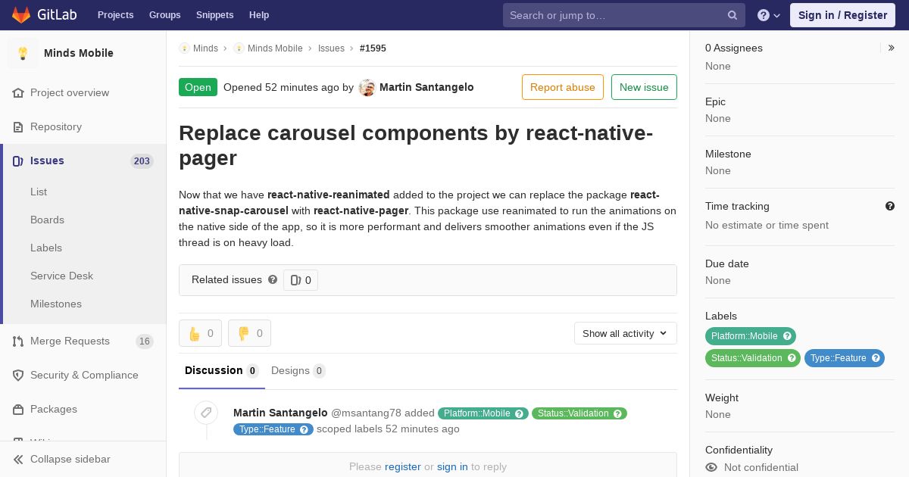Click the Status::Validation label in activity note
This screenshot has height=477, width=909.
pyautogui.click(x=579, y=413)
